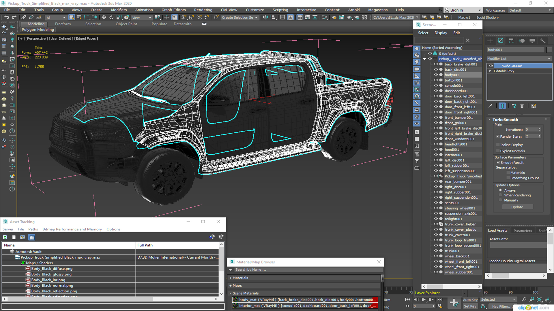Toggle the Percent Snap tool
Image resolution: width=554 pixels, height=311 pixels.
pos(199,18)
